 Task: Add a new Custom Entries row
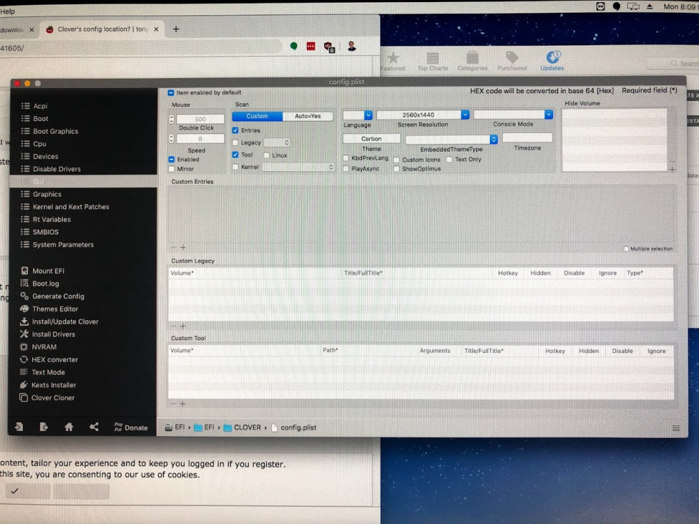[183, 247]
